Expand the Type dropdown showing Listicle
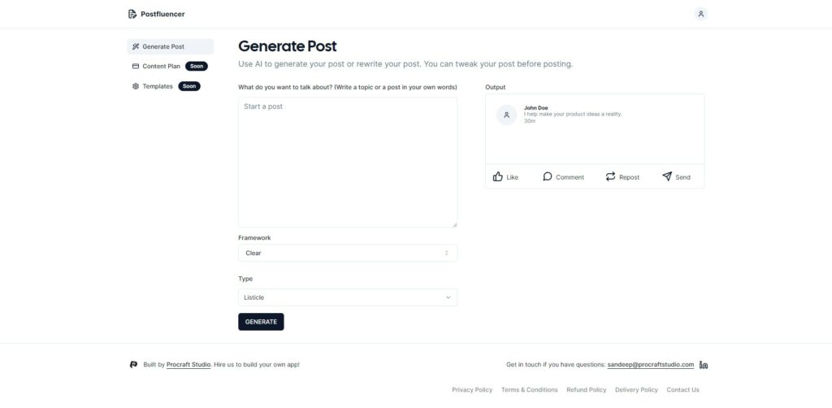Screen dimensions: 832x408 point(348,297)
